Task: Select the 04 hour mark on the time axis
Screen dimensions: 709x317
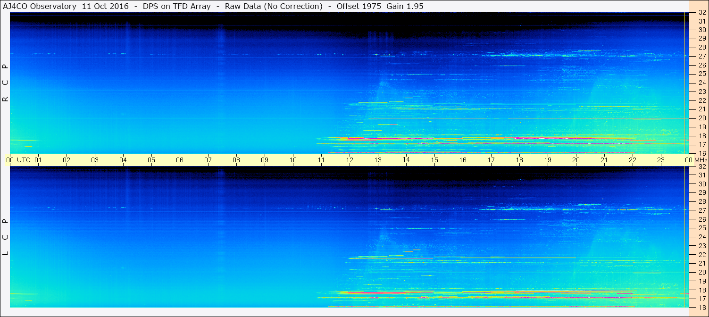Action: pyautogui.click(x=123, y=160)
